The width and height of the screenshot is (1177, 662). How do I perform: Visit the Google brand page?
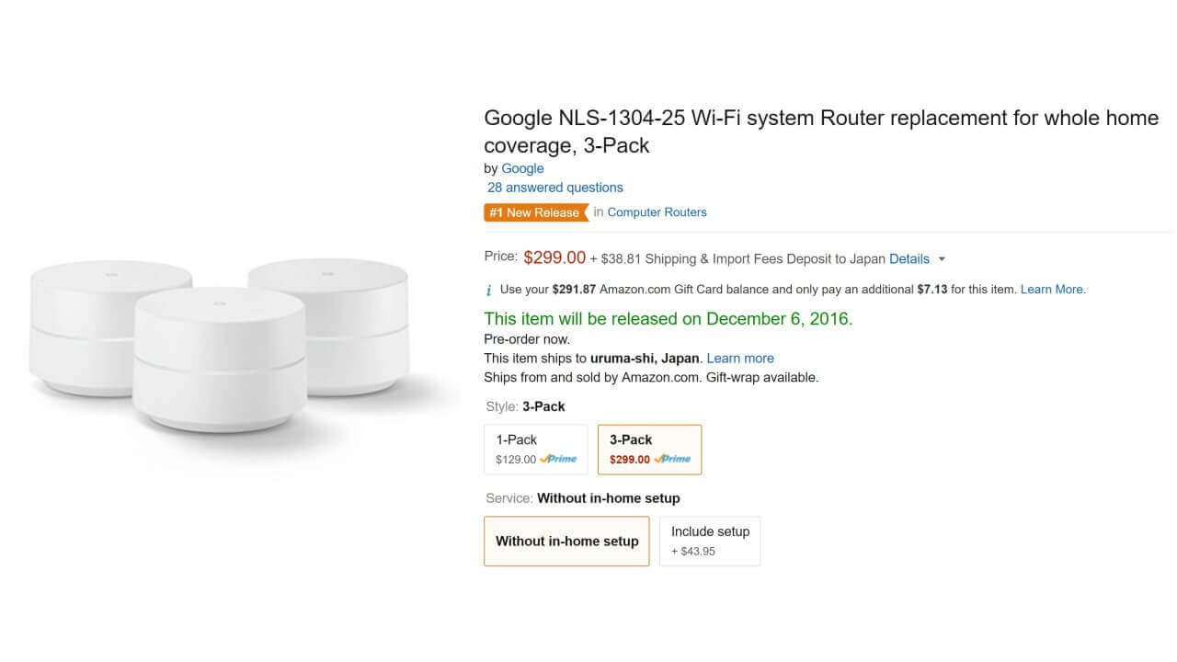pyautogui.click(x=522, y=168)
